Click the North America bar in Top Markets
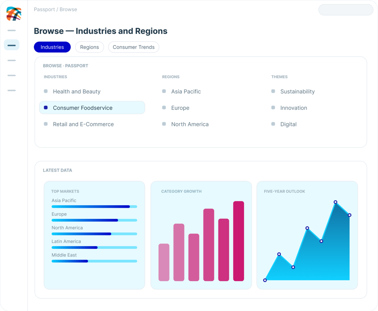 coord(94,234)
